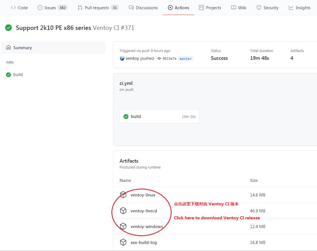Click the Summary home icon
Screen dimensions: 317x251
pyautogui.click(x=8, y=47)
